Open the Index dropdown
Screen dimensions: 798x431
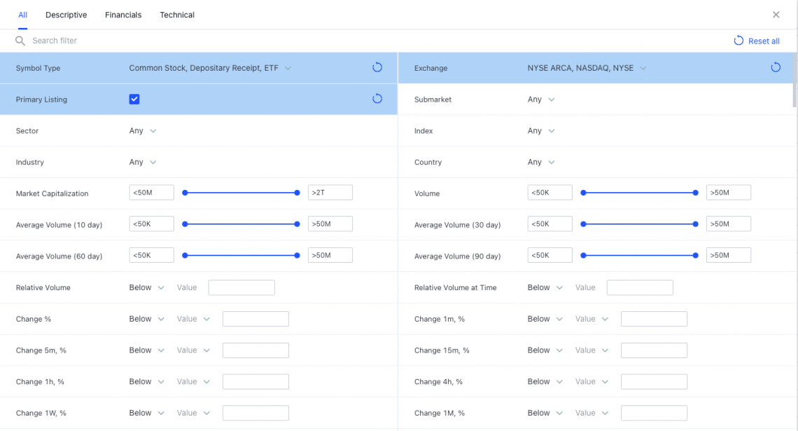point(541,130)
